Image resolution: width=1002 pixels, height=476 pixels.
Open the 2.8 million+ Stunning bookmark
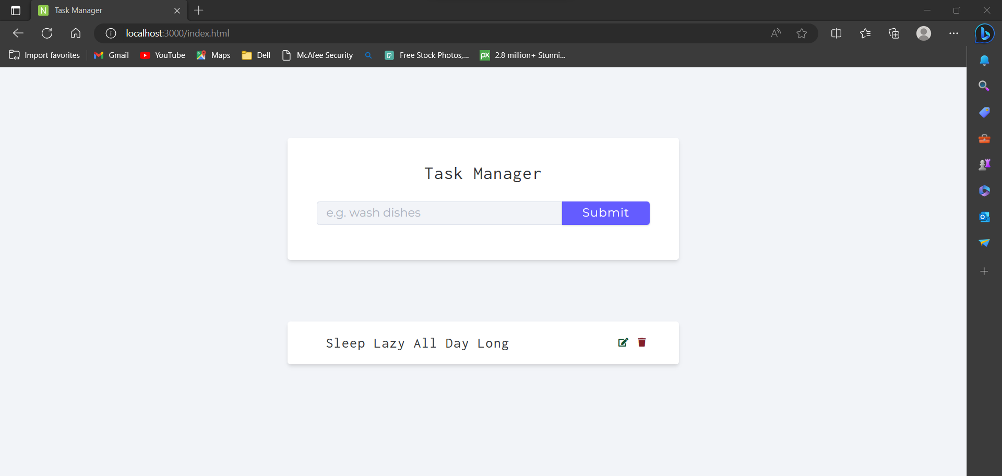click(523, 55)
